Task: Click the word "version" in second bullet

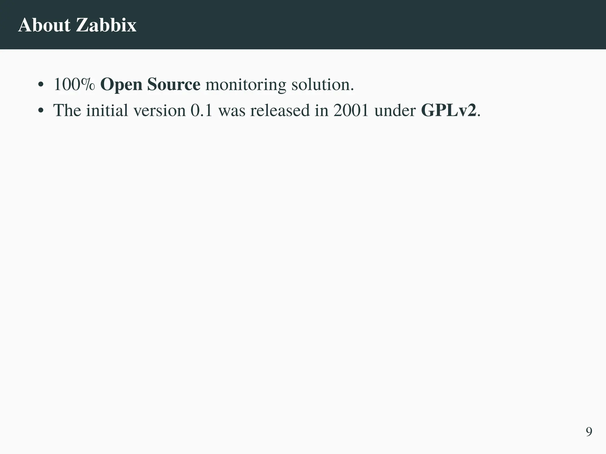Action: (159, 110)
